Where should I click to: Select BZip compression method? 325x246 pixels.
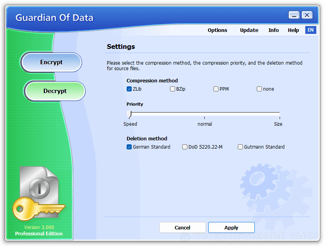pos(172,89)
